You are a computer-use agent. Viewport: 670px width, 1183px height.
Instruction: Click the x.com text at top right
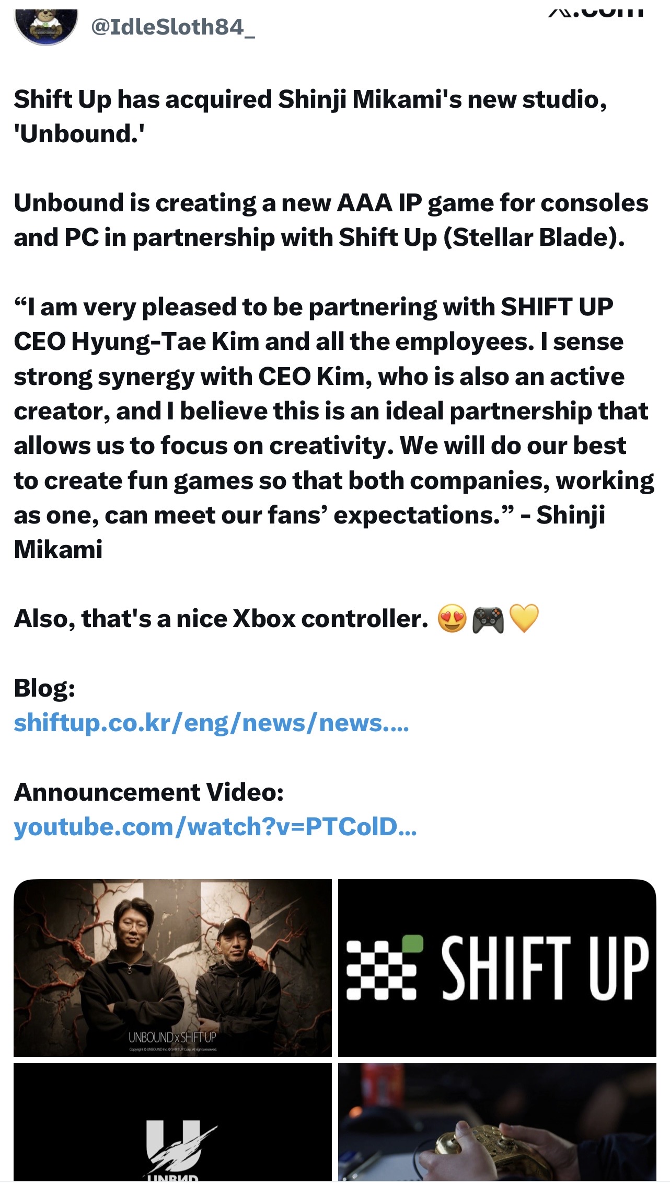(x=596, y=10)
